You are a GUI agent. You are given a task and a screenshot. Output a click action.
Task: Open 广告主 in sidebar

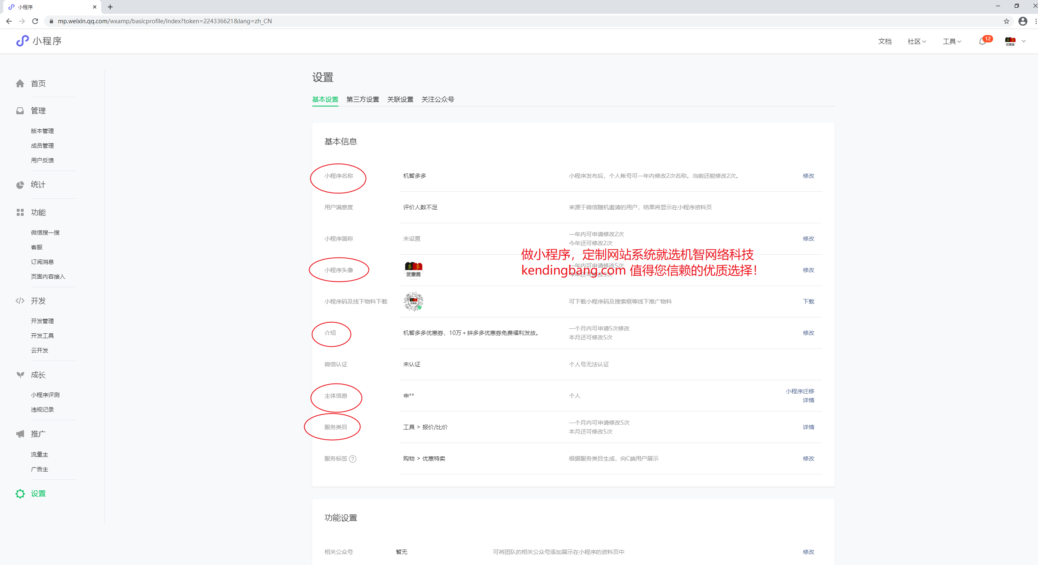coord(40,469)
